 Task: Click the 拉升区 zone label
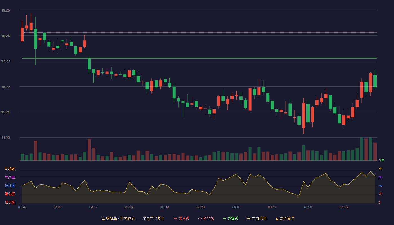10,186
